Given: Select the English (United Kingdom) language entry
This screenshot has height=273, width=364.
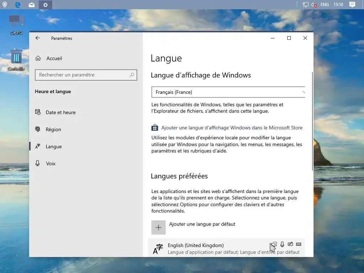Looking at the screenshot, I should [x=226, y=248].
